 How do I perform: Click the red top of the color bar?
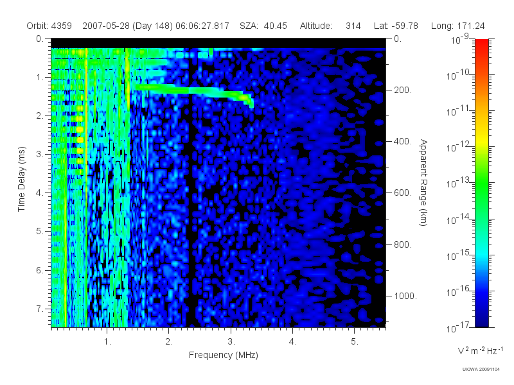pyautogui.click(x=481, y=46)
